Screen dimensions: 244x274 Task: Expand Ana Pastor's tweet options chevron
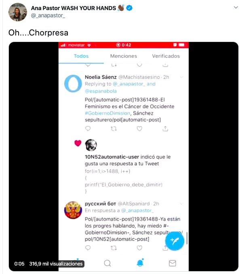(x=235, y=8)
